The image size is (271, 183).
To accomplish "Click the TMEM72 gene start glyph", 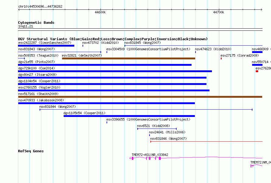I will coord(252,166).
